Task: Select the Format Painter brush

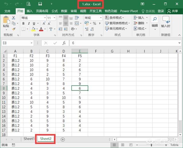Action: pos(14,29)
